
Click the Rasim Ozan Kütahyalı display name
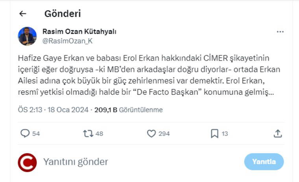click(x=79, y=31)
